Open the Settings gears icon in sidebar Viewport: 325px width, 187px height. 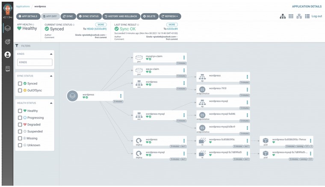pos(7,42)
